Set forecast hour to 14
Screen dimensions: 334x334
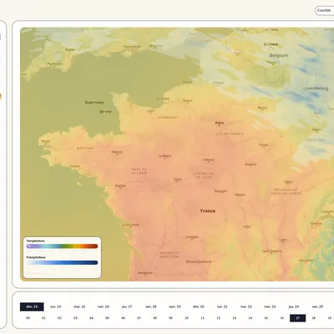250,318
